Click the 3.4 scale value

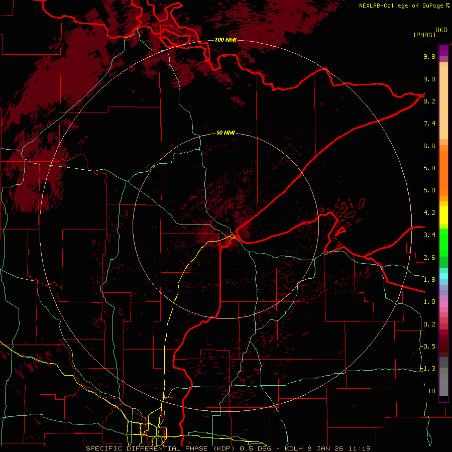429,235
